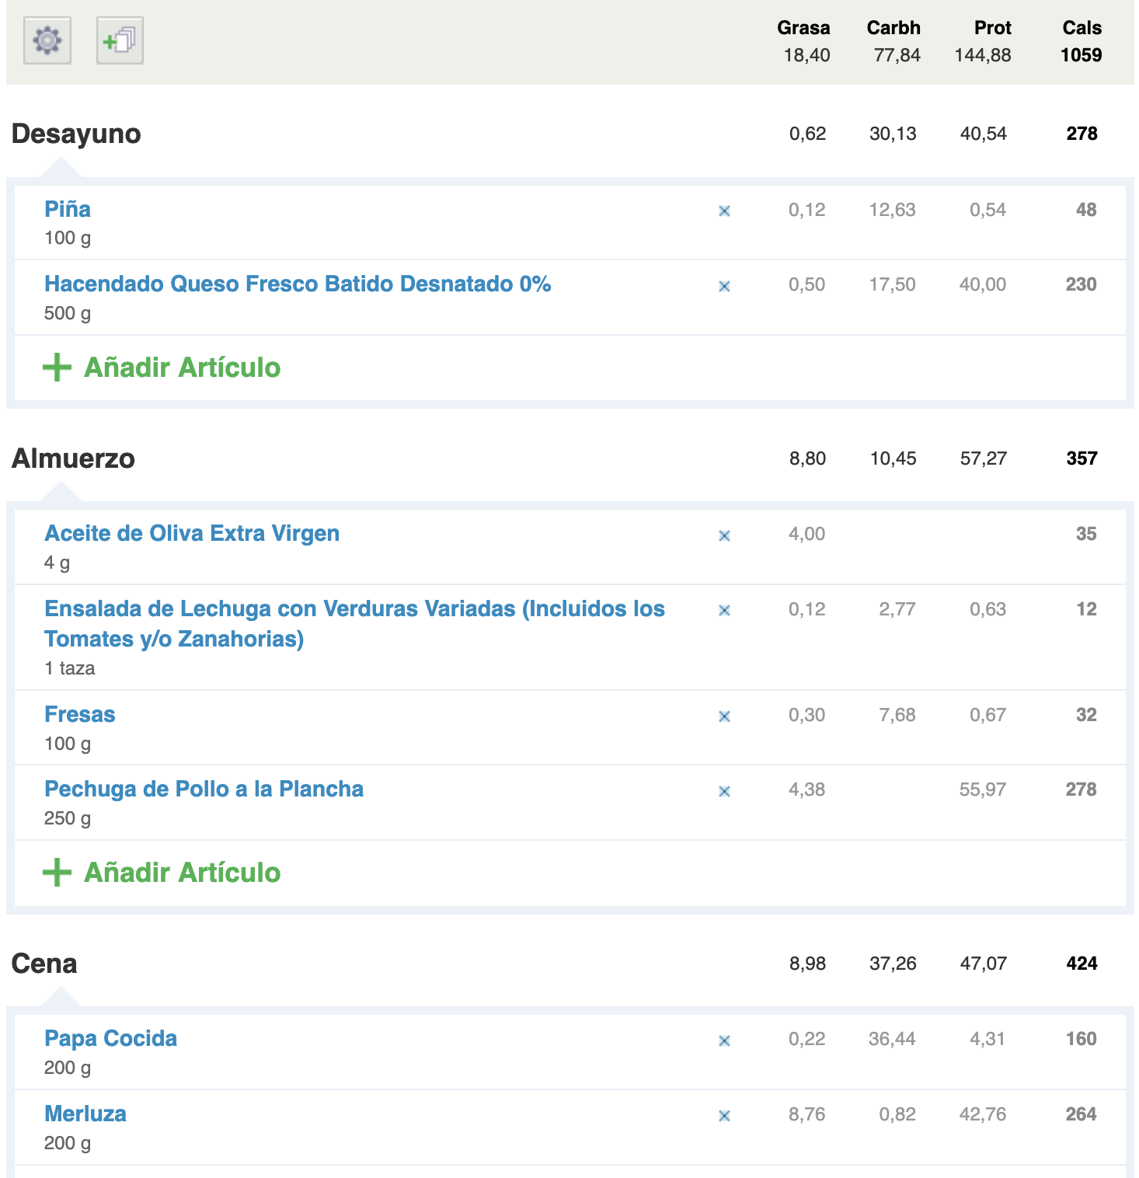Delete the Hacendado Queso Fresco entry
This screenshot has width=1139, height=1178.
coord(724,287)
